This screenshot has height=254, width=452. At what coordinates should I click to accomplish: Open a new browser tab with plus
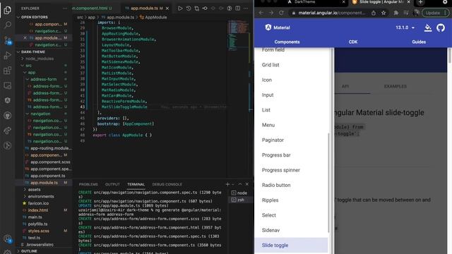pyautogui.click(x=420, y=2)
